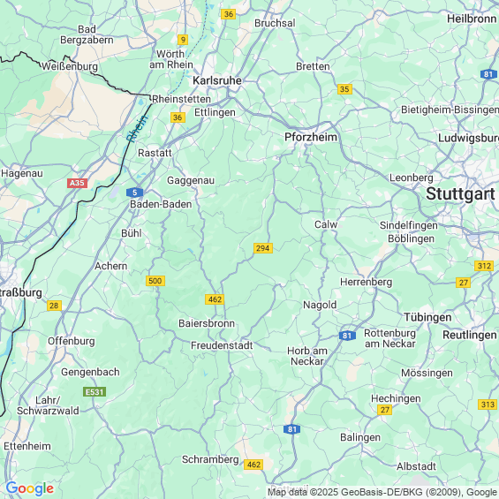Click the map data copyright text
Image resolution: width=499 pixels, height=499 pixels.
pos(382,492)
